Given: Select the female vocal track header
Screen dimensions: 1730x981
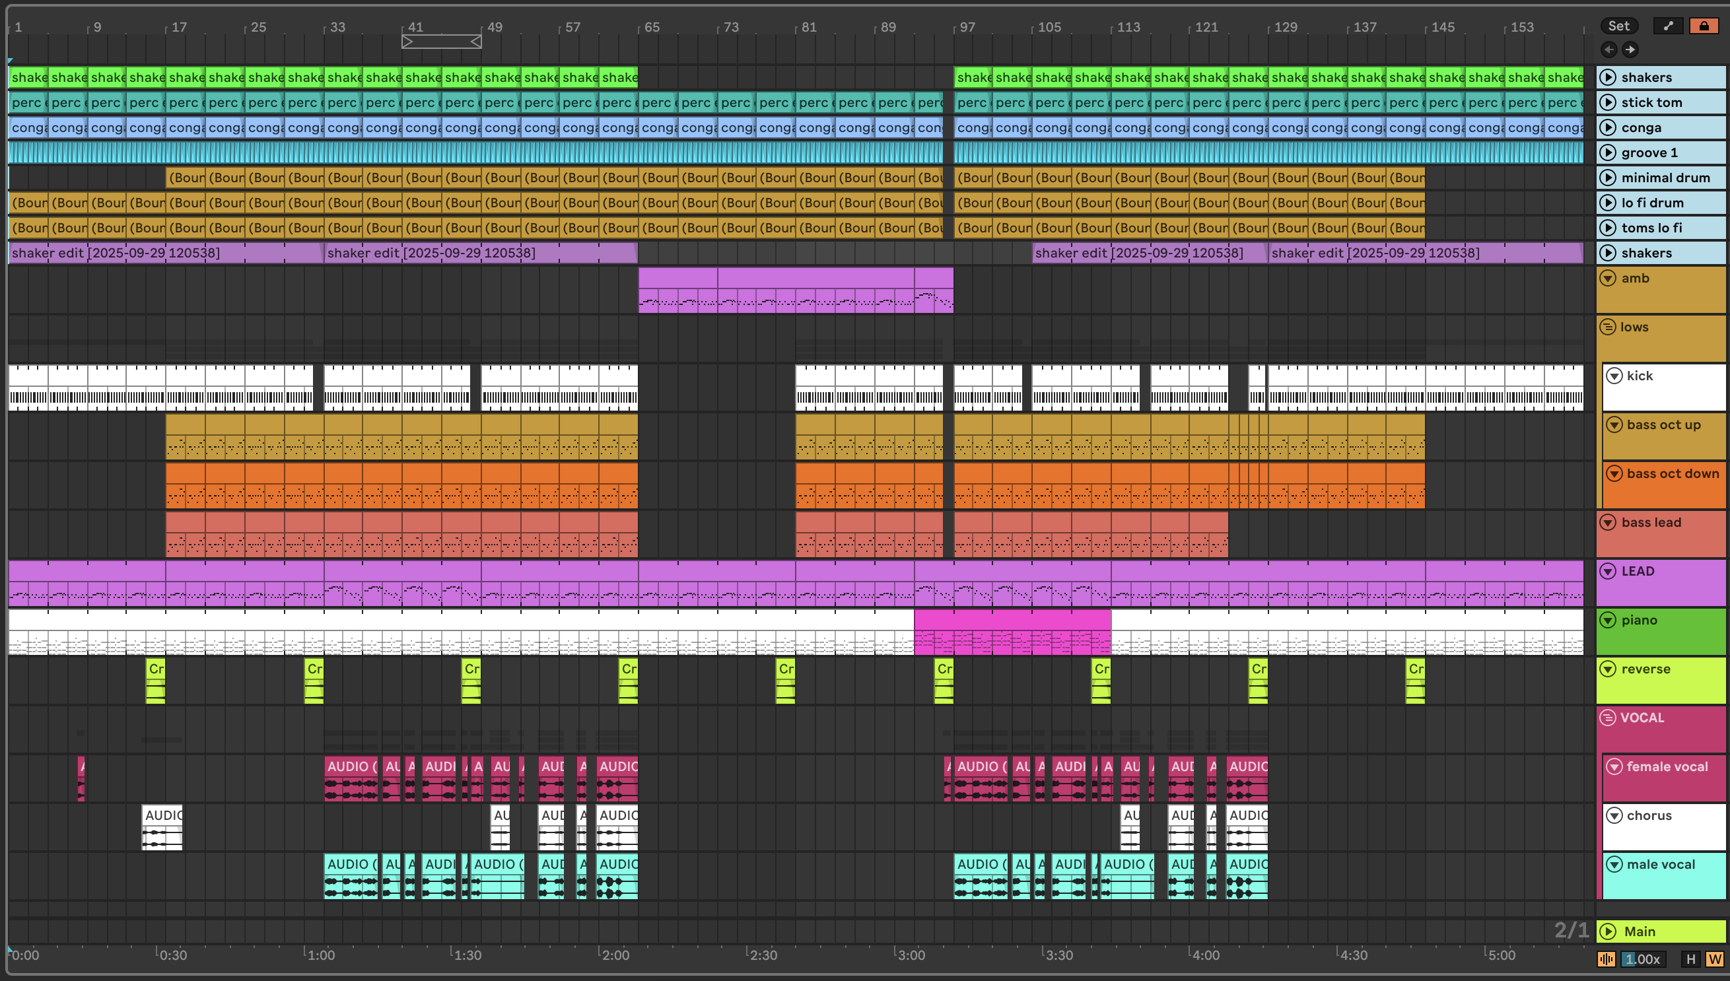Looking at the screenshot, I should 1667,766.
